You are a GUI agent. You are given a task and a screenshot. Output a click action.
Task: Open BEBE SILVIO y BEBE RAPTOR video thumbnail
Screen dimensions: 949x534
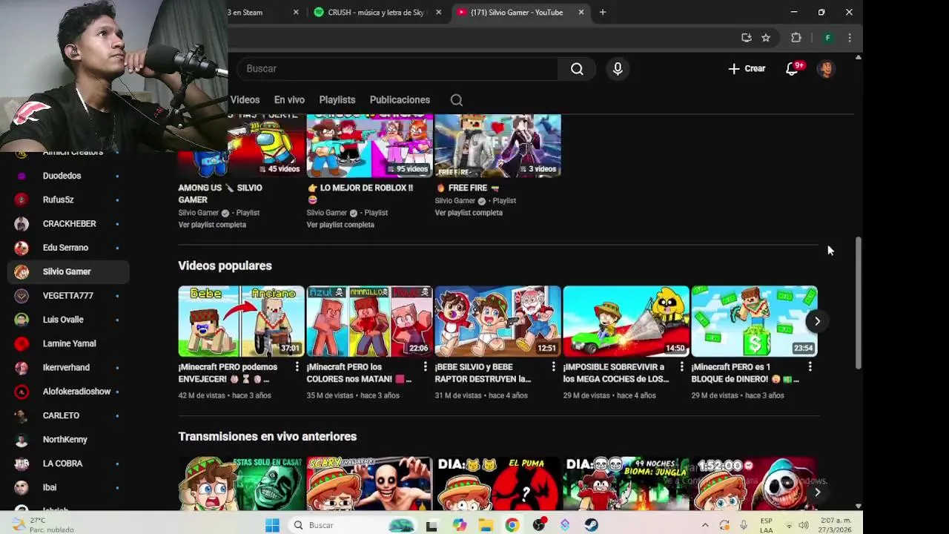(497, 321)
